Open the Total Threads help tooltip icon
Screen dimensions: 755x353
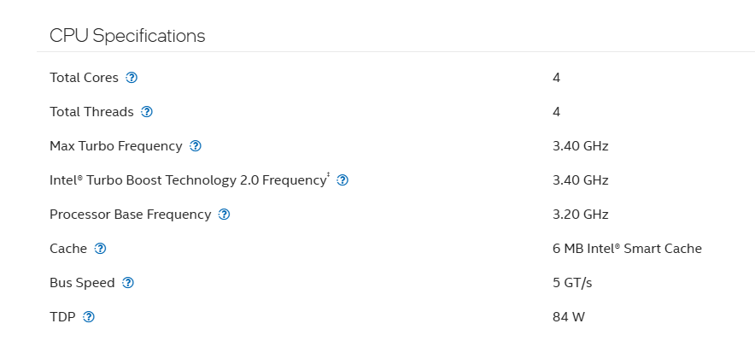coord(147,112)
